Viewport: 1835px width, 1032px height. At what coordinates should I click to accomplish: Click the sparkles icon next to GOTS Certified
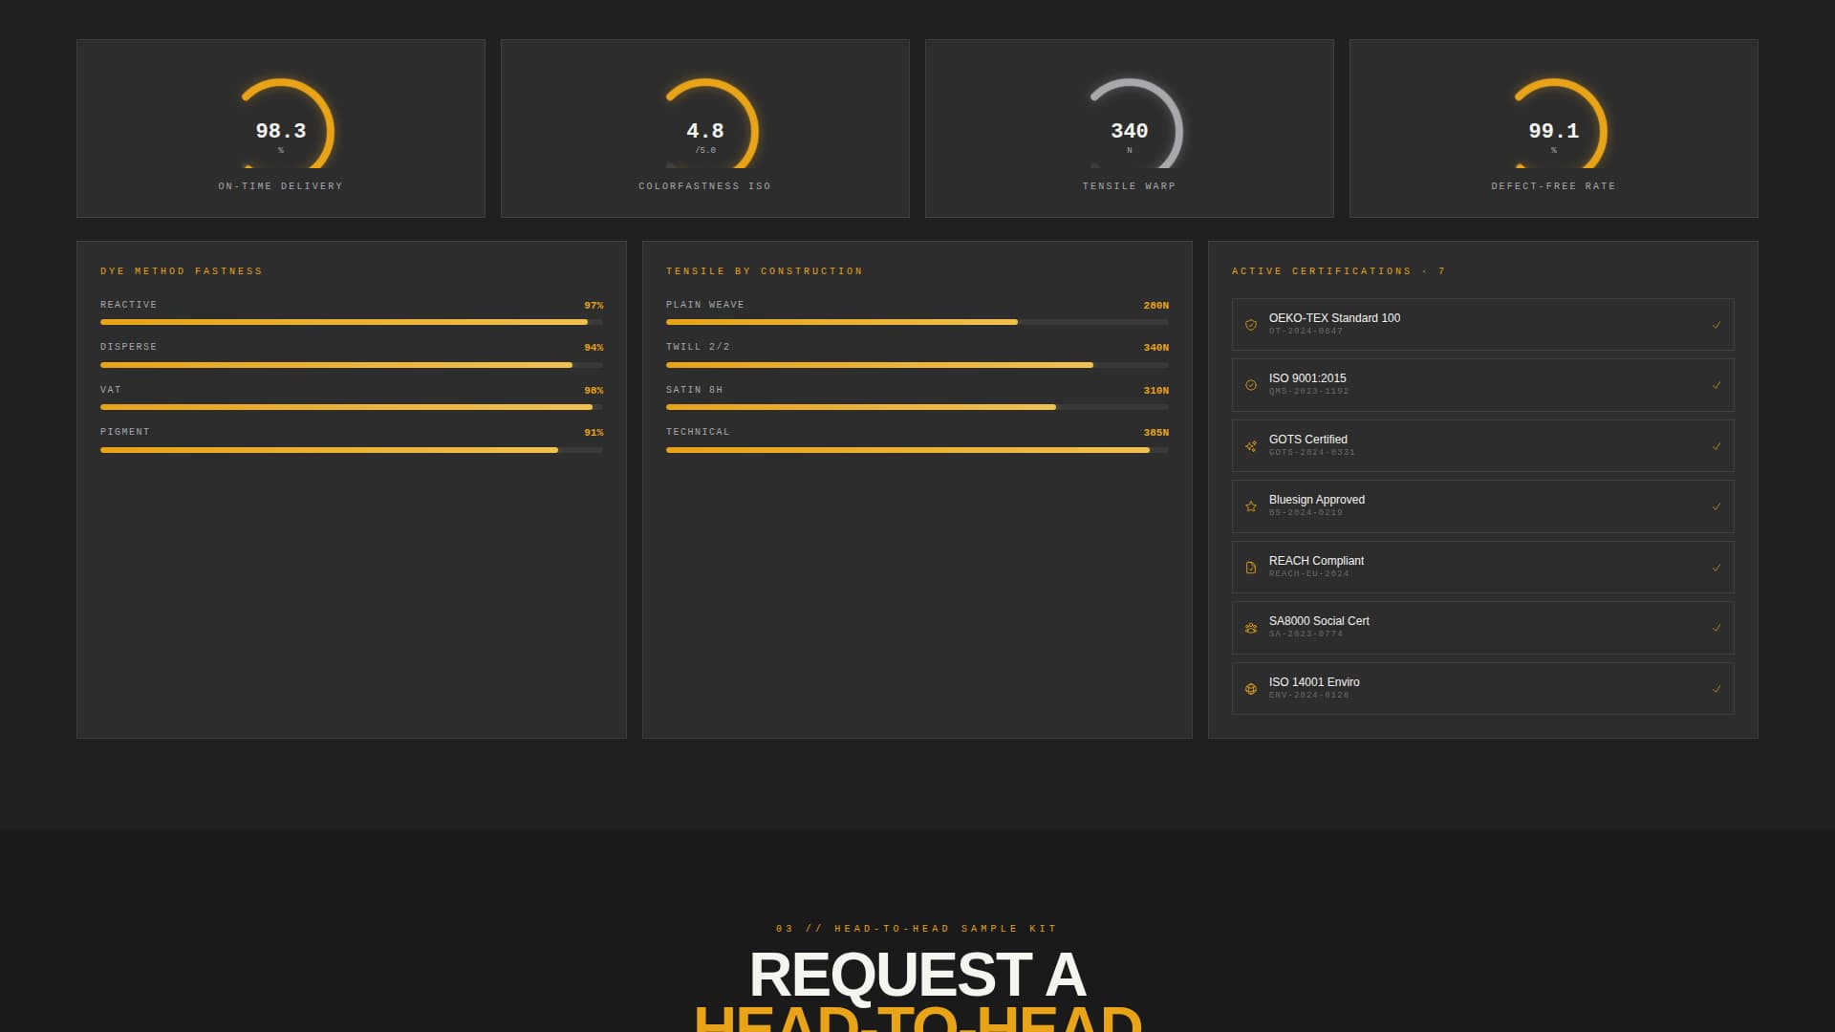pyautogui.click(x=1250, y=445)
